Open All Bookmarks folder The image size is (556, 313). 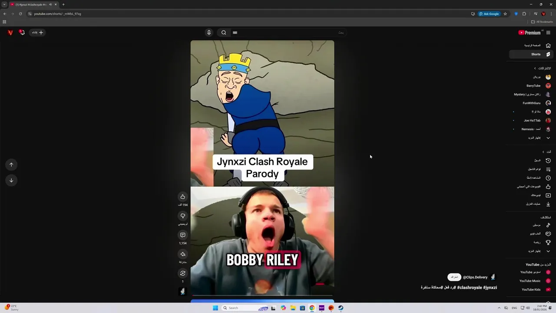click(x=542, y=22)
